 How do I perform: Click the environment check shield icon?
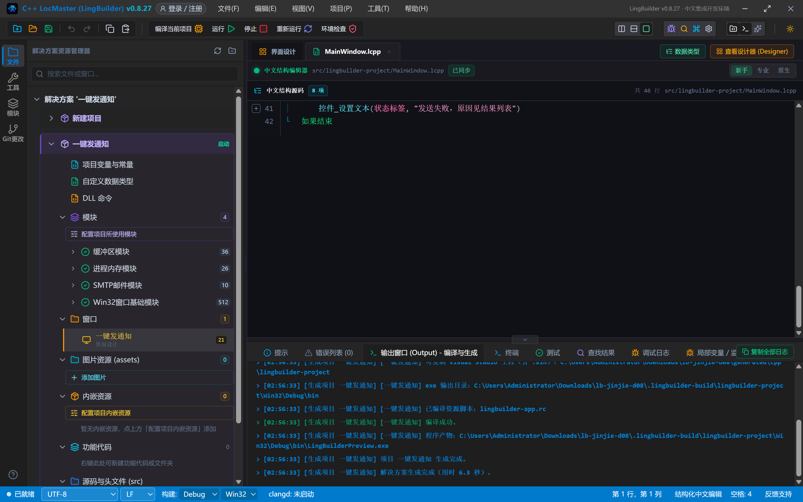coord(353,29)
